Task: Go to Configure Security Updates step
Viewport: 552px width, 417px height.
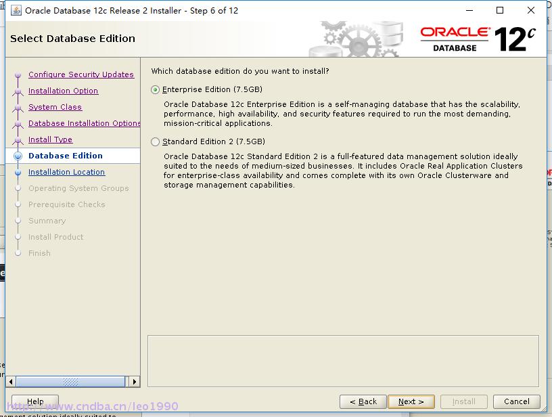Action: tap(81, 74)
